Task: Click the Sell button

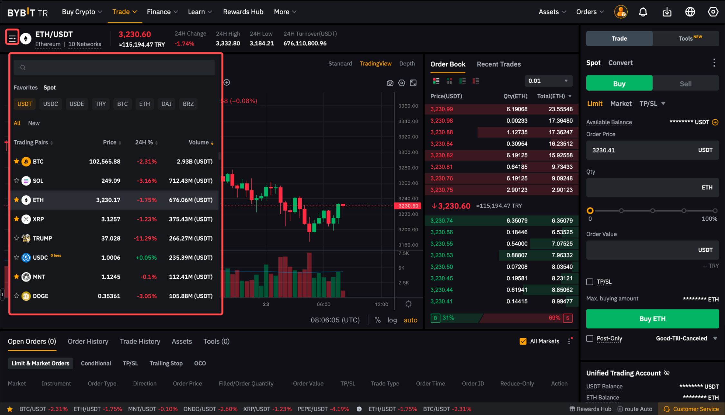Action: pyautogui.click(x=685, y=84)
